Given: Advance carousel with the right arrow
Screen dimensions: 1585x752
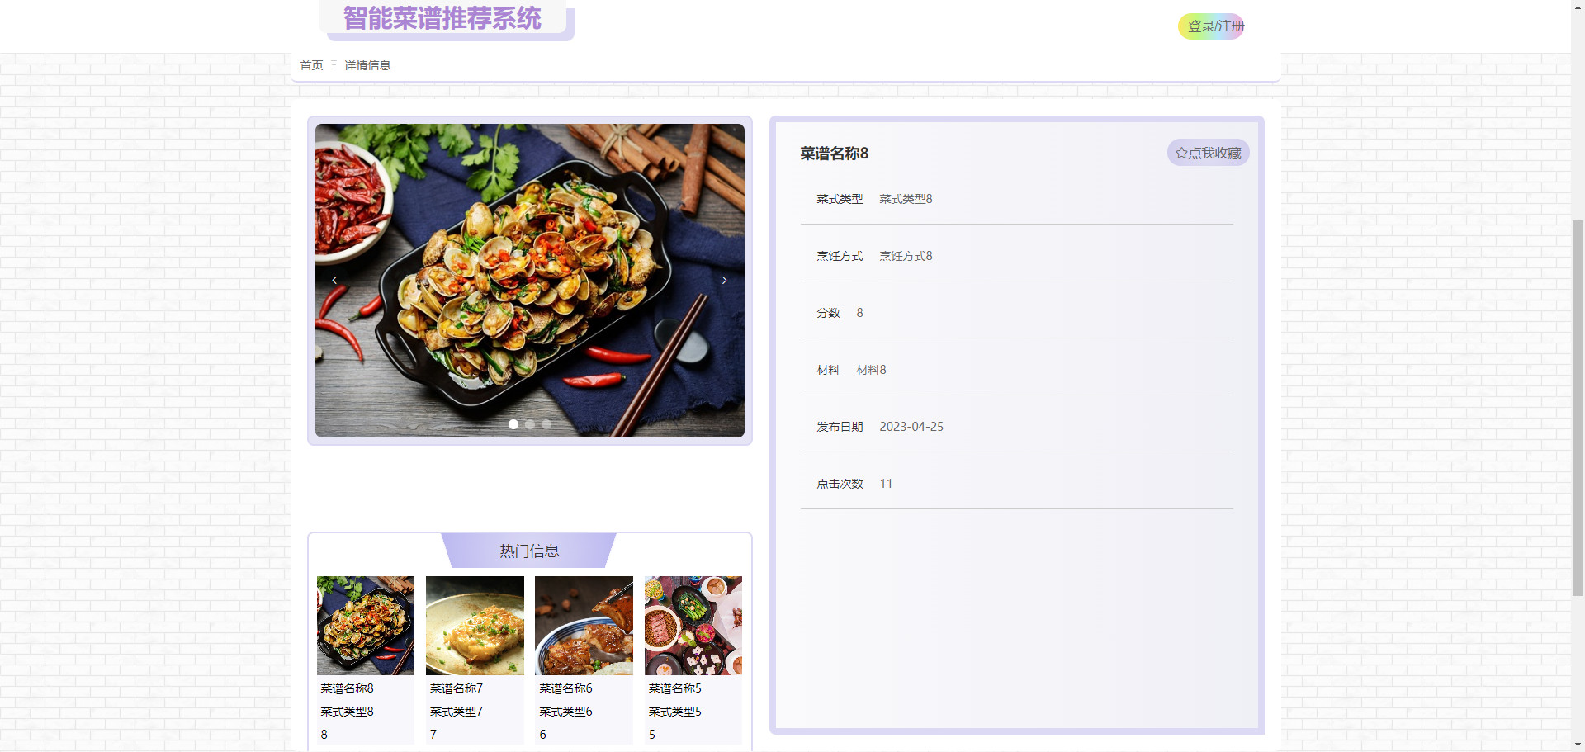Looking at the screenshot, I should (724, 281).
